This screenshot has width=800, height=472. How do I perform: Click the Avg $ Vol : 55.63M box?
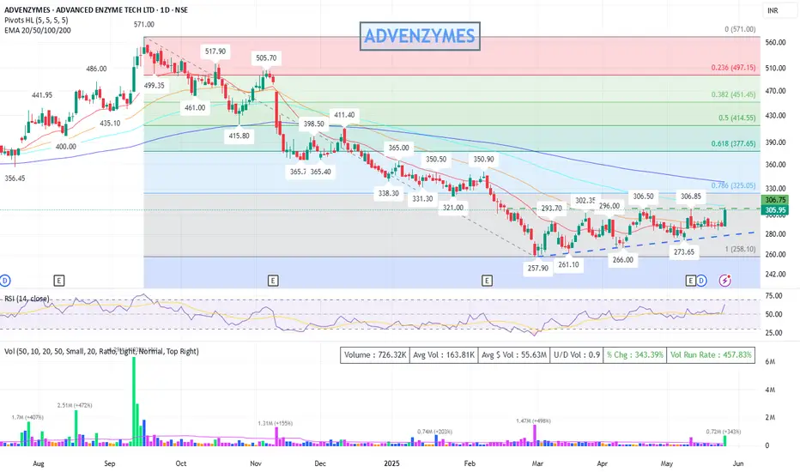pos(514,354)
